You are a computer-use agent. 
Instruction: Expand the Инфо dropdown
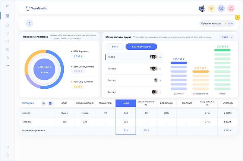click(x=227, y=37)
